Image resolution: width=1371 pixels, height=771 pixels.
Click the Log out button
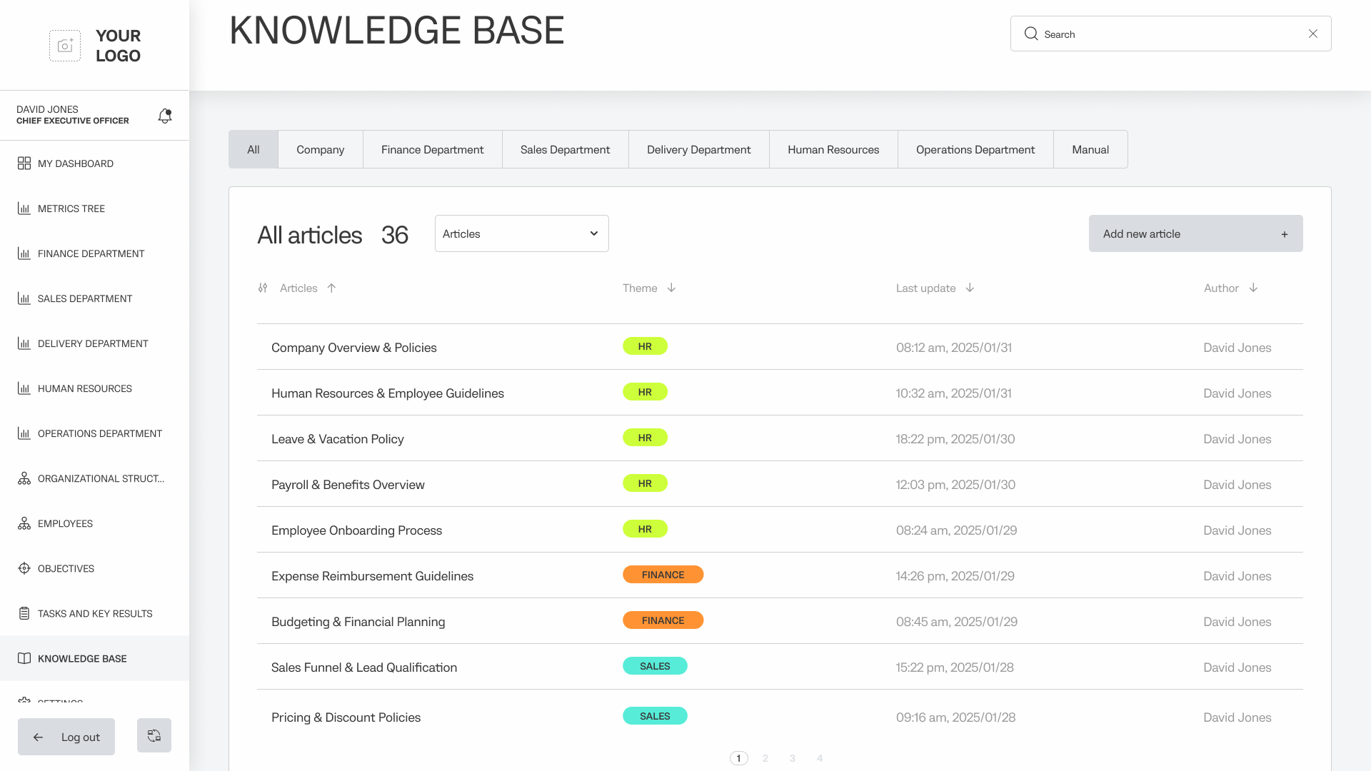tap(66, 737)
